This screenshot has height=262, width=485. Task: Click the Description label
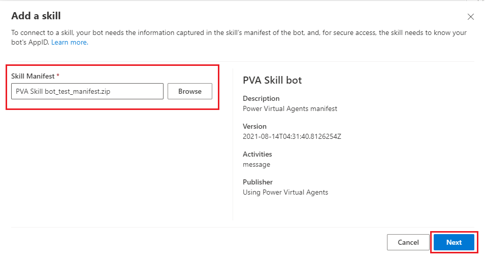(x=261, y=98)
